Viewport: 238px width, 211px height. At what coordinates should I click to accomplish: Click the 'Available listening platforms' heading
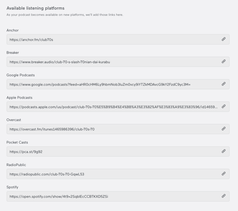(x=35, y=8)
